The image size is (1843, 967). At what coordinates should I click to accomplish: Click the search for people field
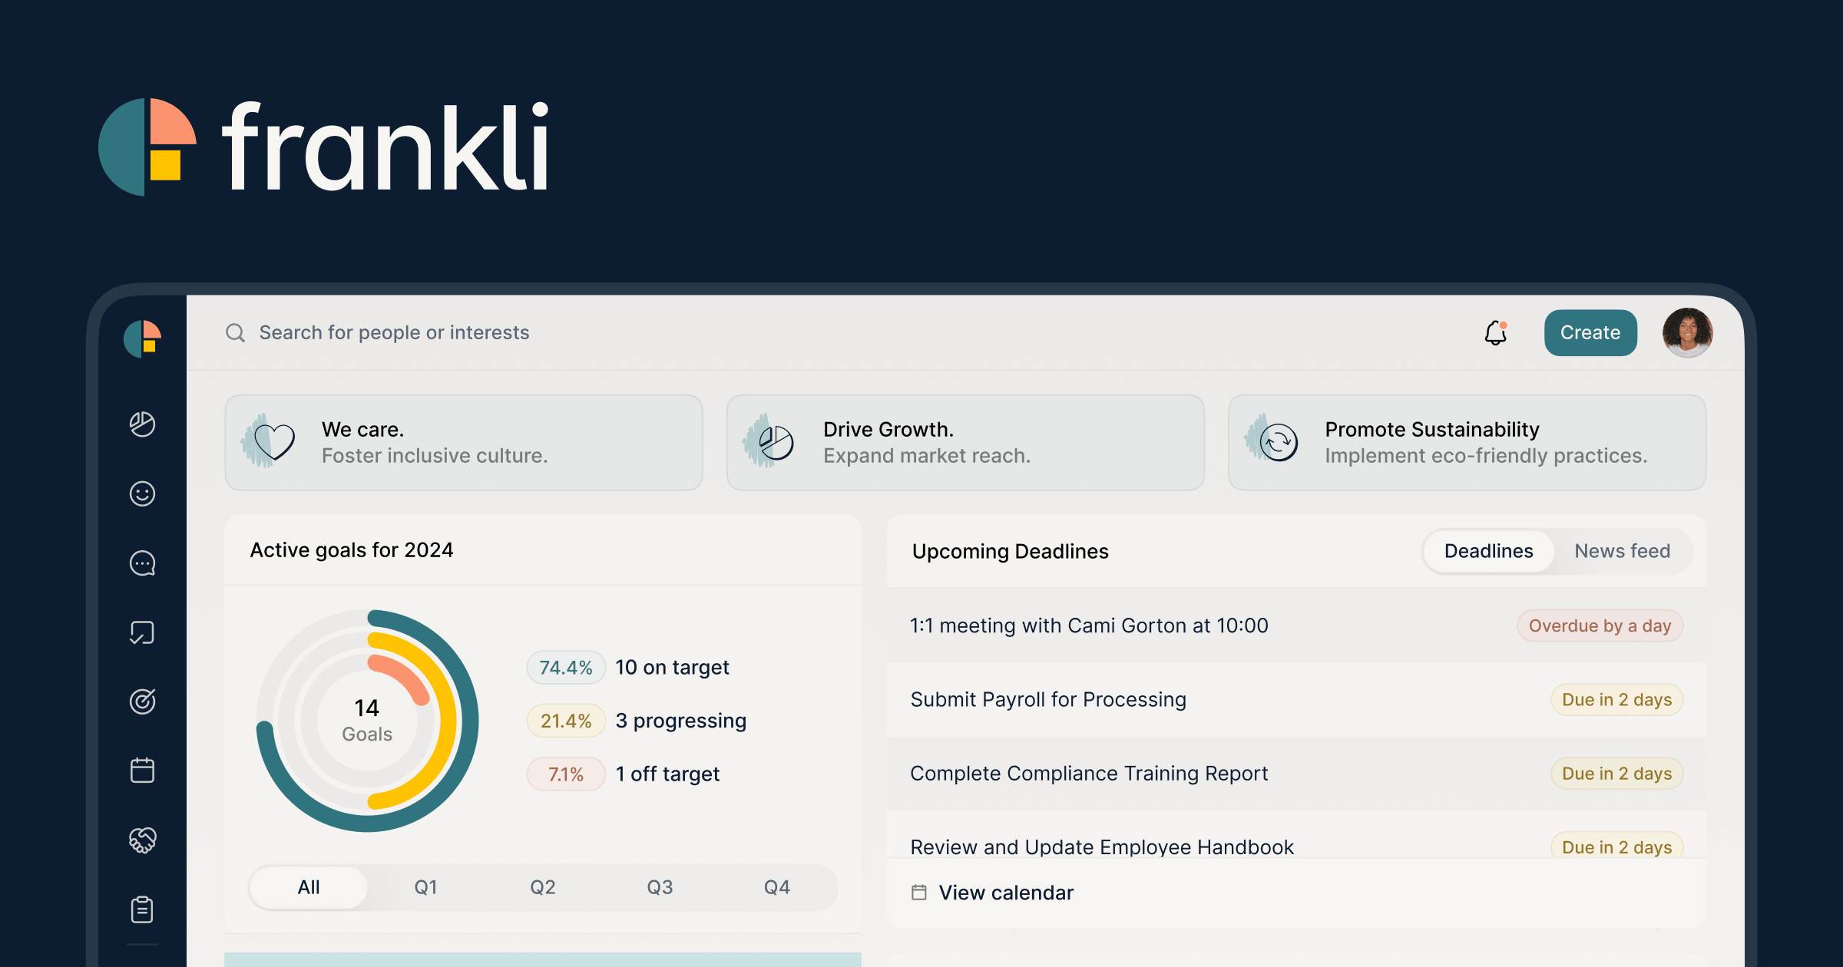tap(394, 332)
